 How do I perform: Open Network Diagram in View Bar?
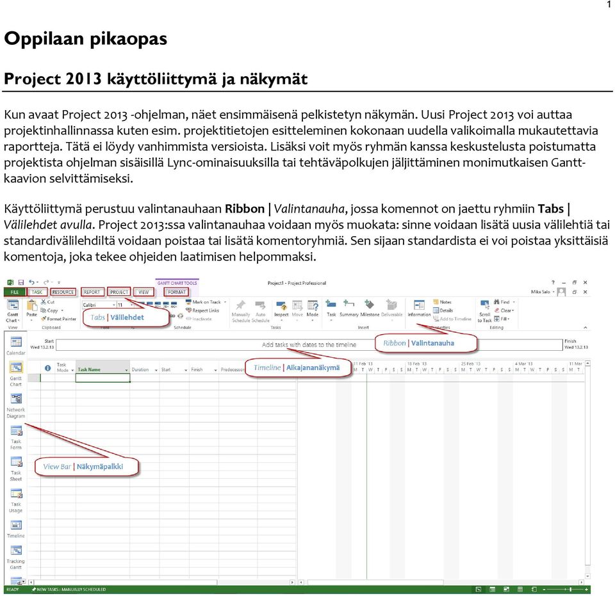tap(15, 406)
